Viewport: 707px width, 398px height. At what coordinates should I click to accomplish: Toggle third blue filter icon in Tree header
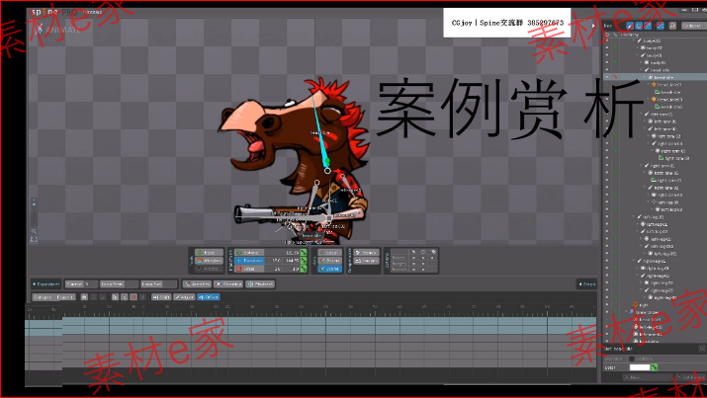point(648,26)
